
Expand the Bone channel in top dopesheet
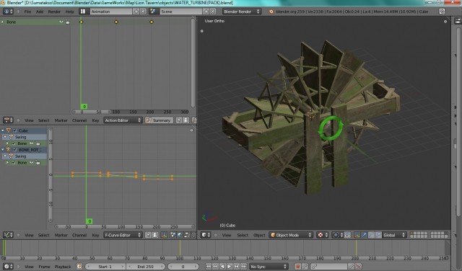pyautogui.click(x=3, y=22)
